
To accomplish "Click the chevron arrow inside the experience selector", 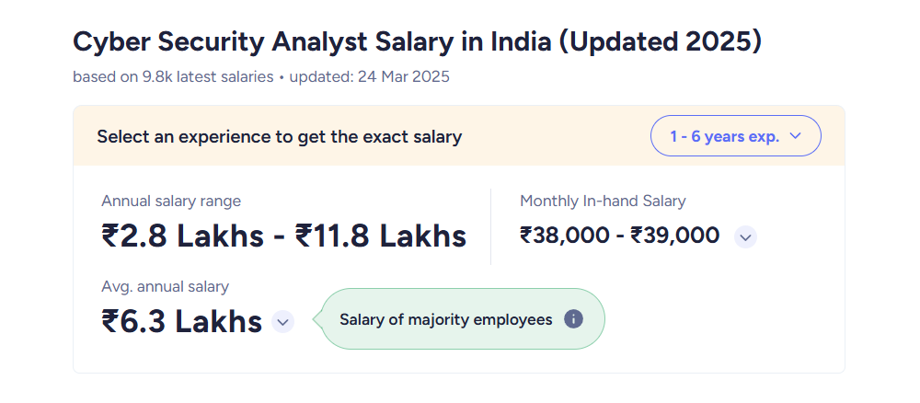I will [796, 136].
